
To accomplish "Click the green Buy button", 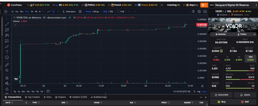I will [x=221, y=102].
